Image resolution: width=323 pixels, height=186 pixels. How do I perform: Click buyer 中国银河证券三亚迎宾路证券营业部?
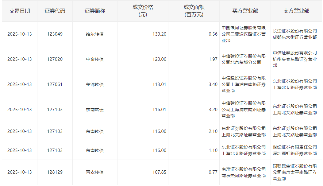pyautogui.click(x=244, y=34)
